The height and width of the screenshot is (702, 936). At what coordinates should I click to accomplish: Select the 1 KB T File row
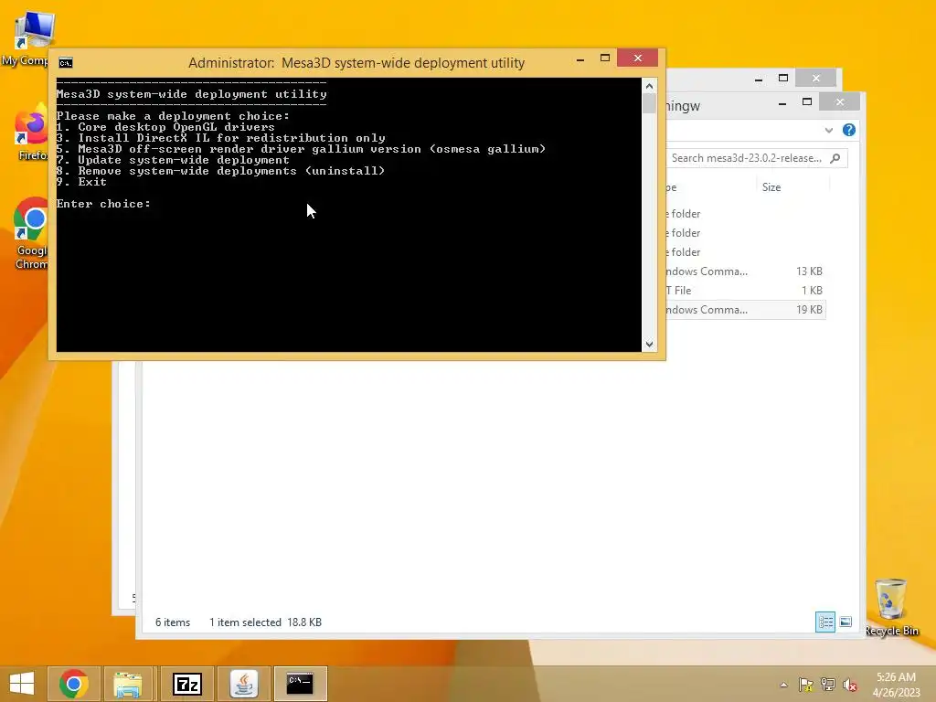coord(746,290)
